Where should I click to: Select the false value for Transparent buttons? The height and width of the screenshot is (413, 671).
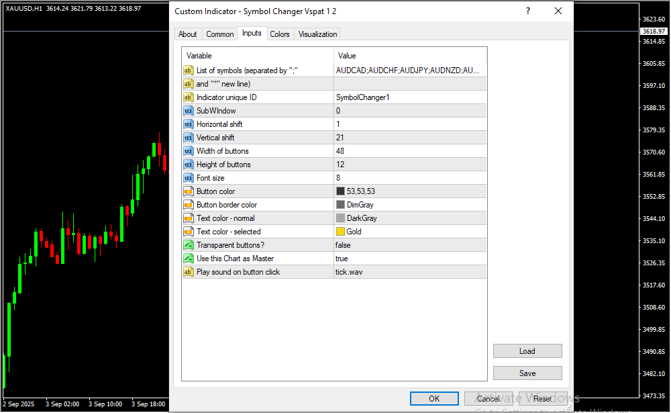click(343, 245)
